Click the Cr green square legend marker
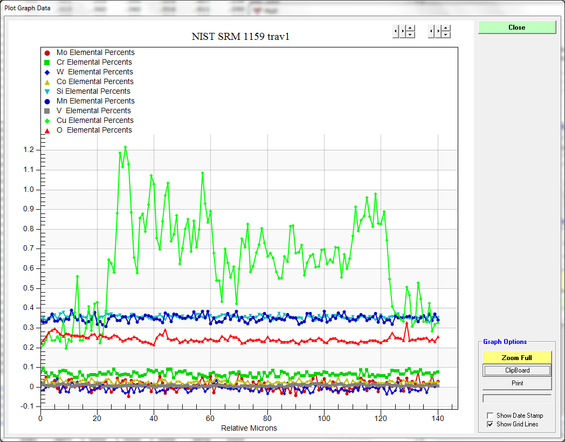This screenshot has height=442, width=565. (x=47, y=63)
